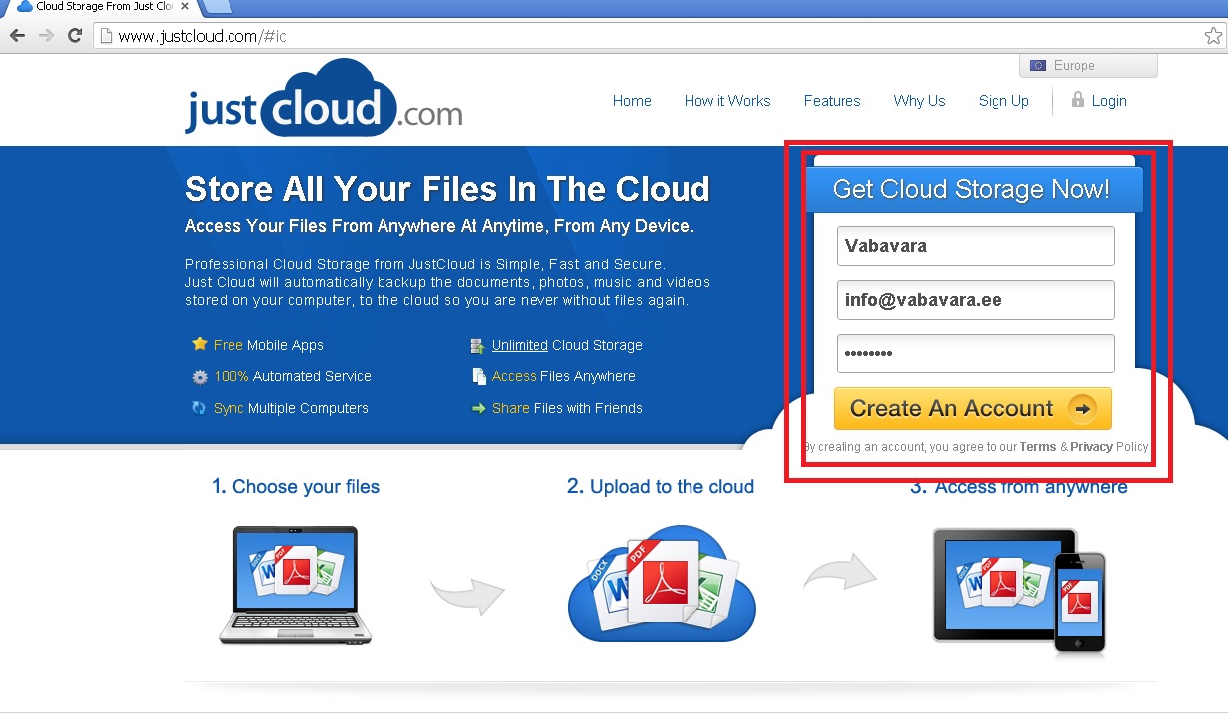Select the Why Us navigation link
This screenshot has width=1228, height=714.
click(919, 101)
